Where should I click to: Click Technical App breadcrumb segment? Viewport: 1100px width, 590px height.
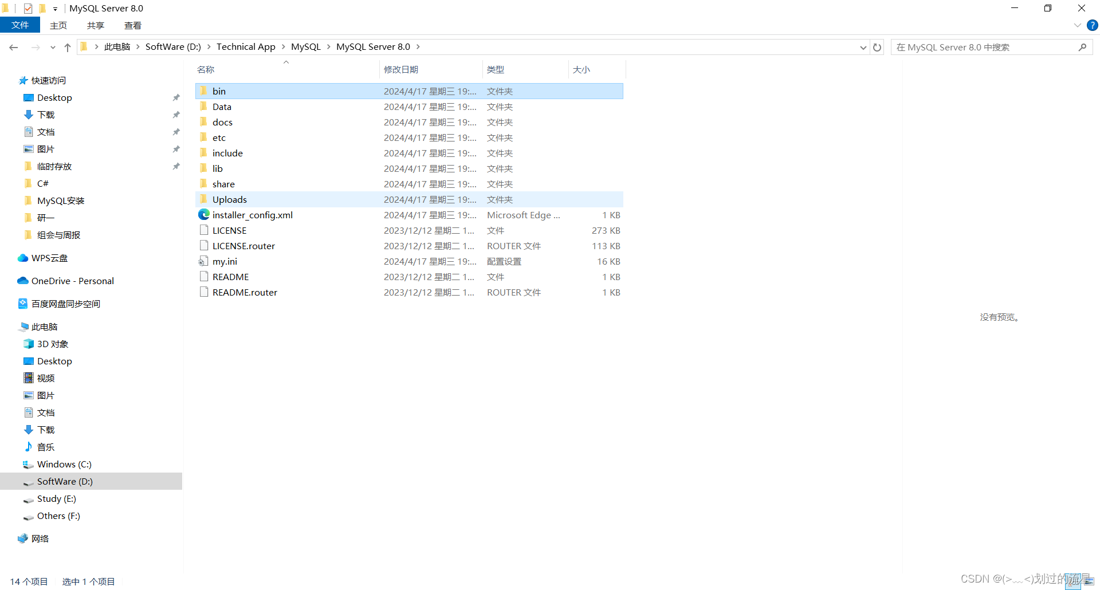click(246, 47)
